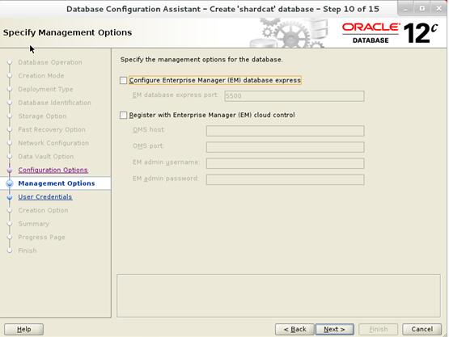
Task: Click the Deployment Type step label
Action: (x=45, y=89)
